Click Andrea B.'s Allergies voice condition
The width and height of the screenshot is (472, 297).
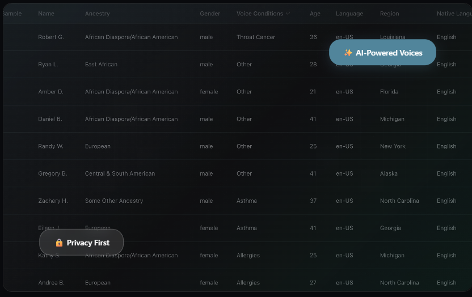click(x=248, y=283)
